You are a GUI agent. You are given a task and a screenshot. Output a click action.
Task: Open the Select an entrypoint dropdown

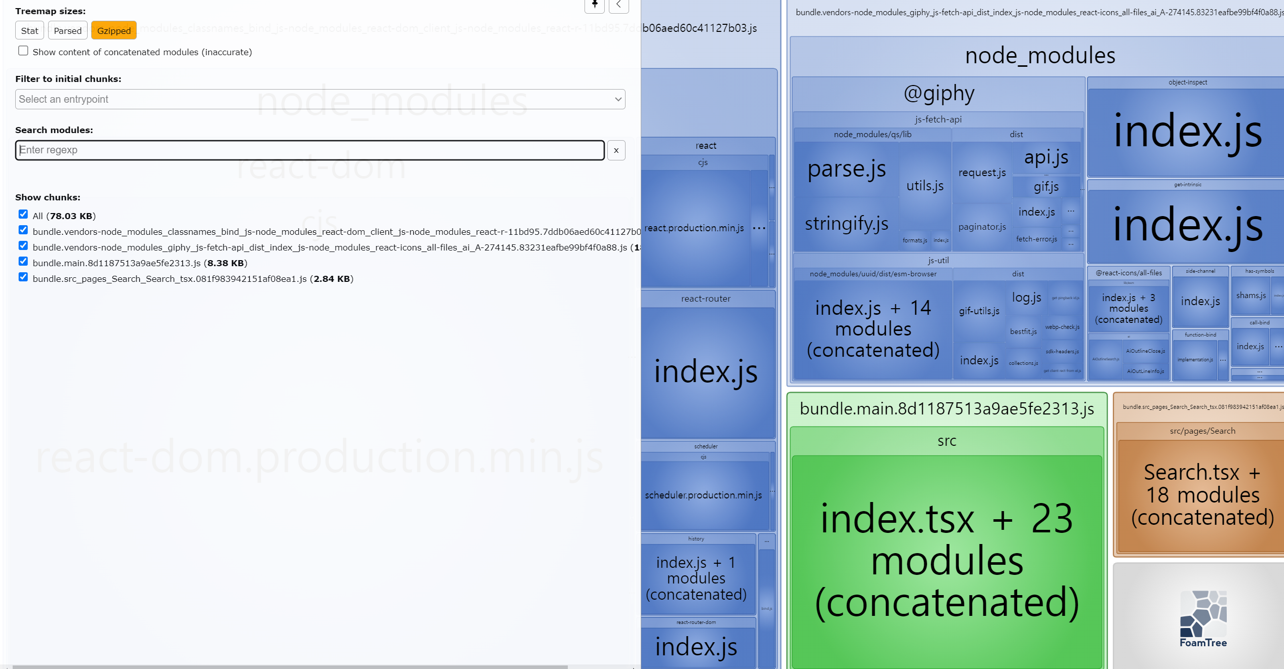coord(320,99)
